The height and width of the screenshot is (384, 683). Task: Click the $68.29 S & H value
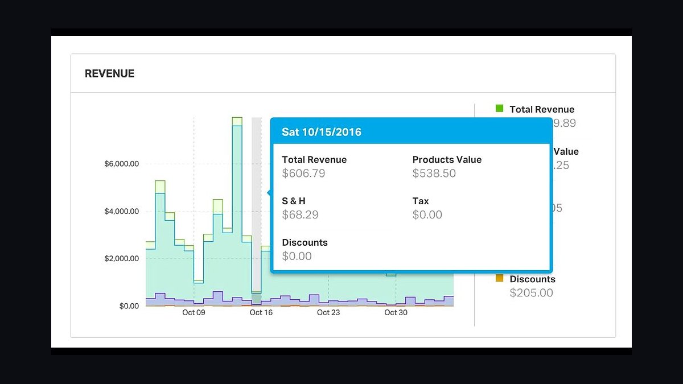300,215
